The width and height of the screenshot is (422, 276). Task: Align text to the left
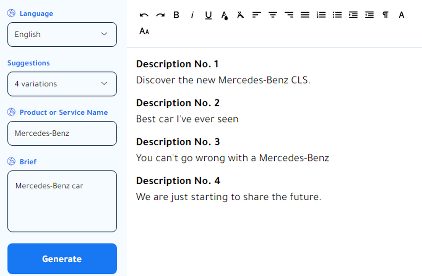tap(257, 15)
